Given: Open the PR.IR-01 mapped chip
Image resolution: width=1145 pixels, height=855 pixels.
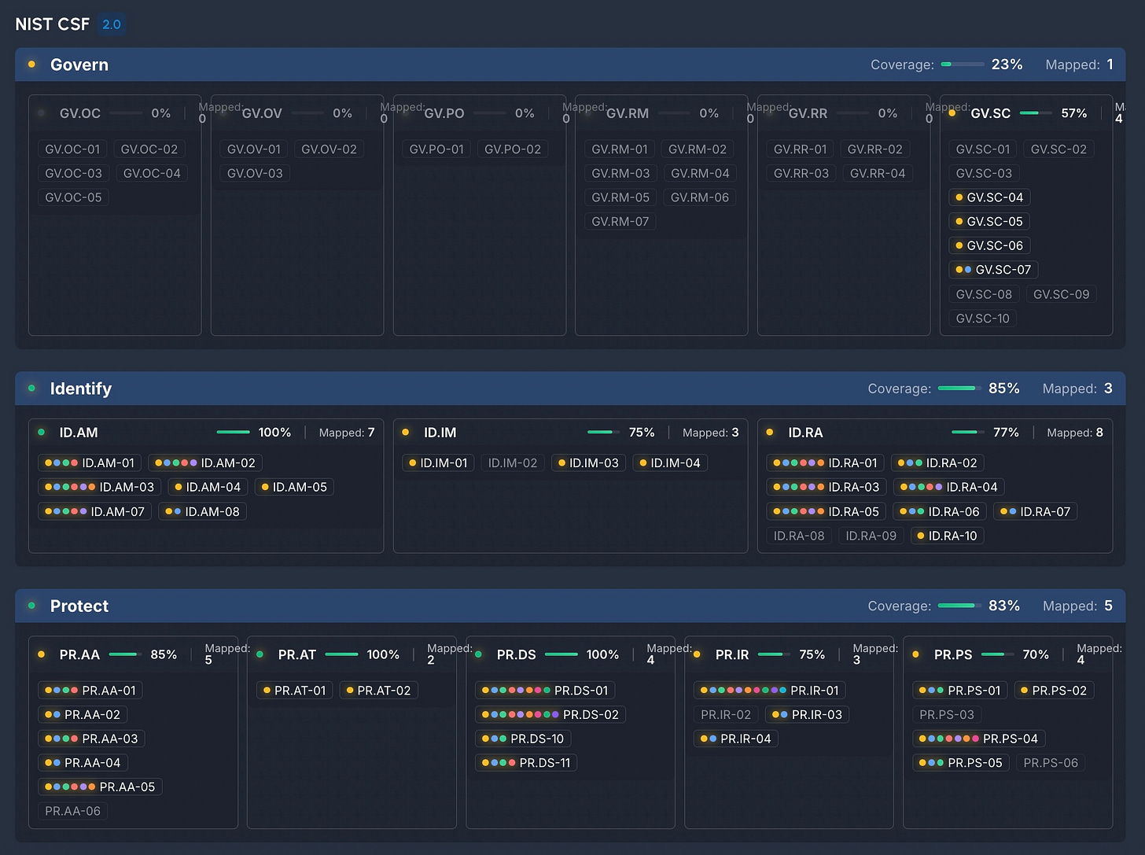Looking at the screenshot, I should pyautogui.click(x=770, y=691).
